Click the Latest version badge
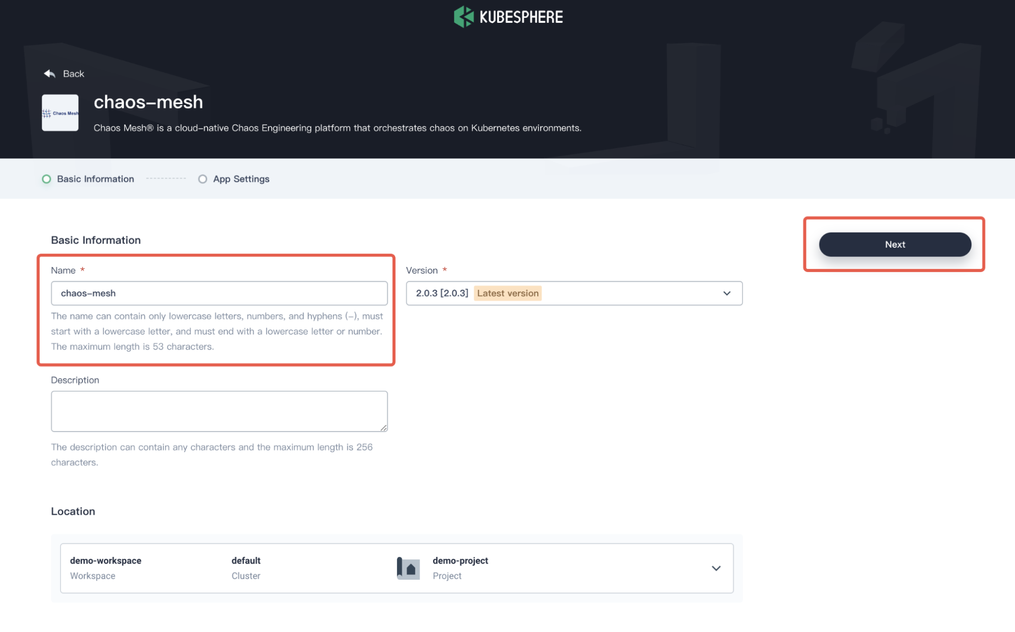 507,293
